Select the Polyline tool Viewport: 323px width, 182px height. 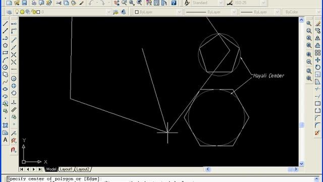coord(6,38)
